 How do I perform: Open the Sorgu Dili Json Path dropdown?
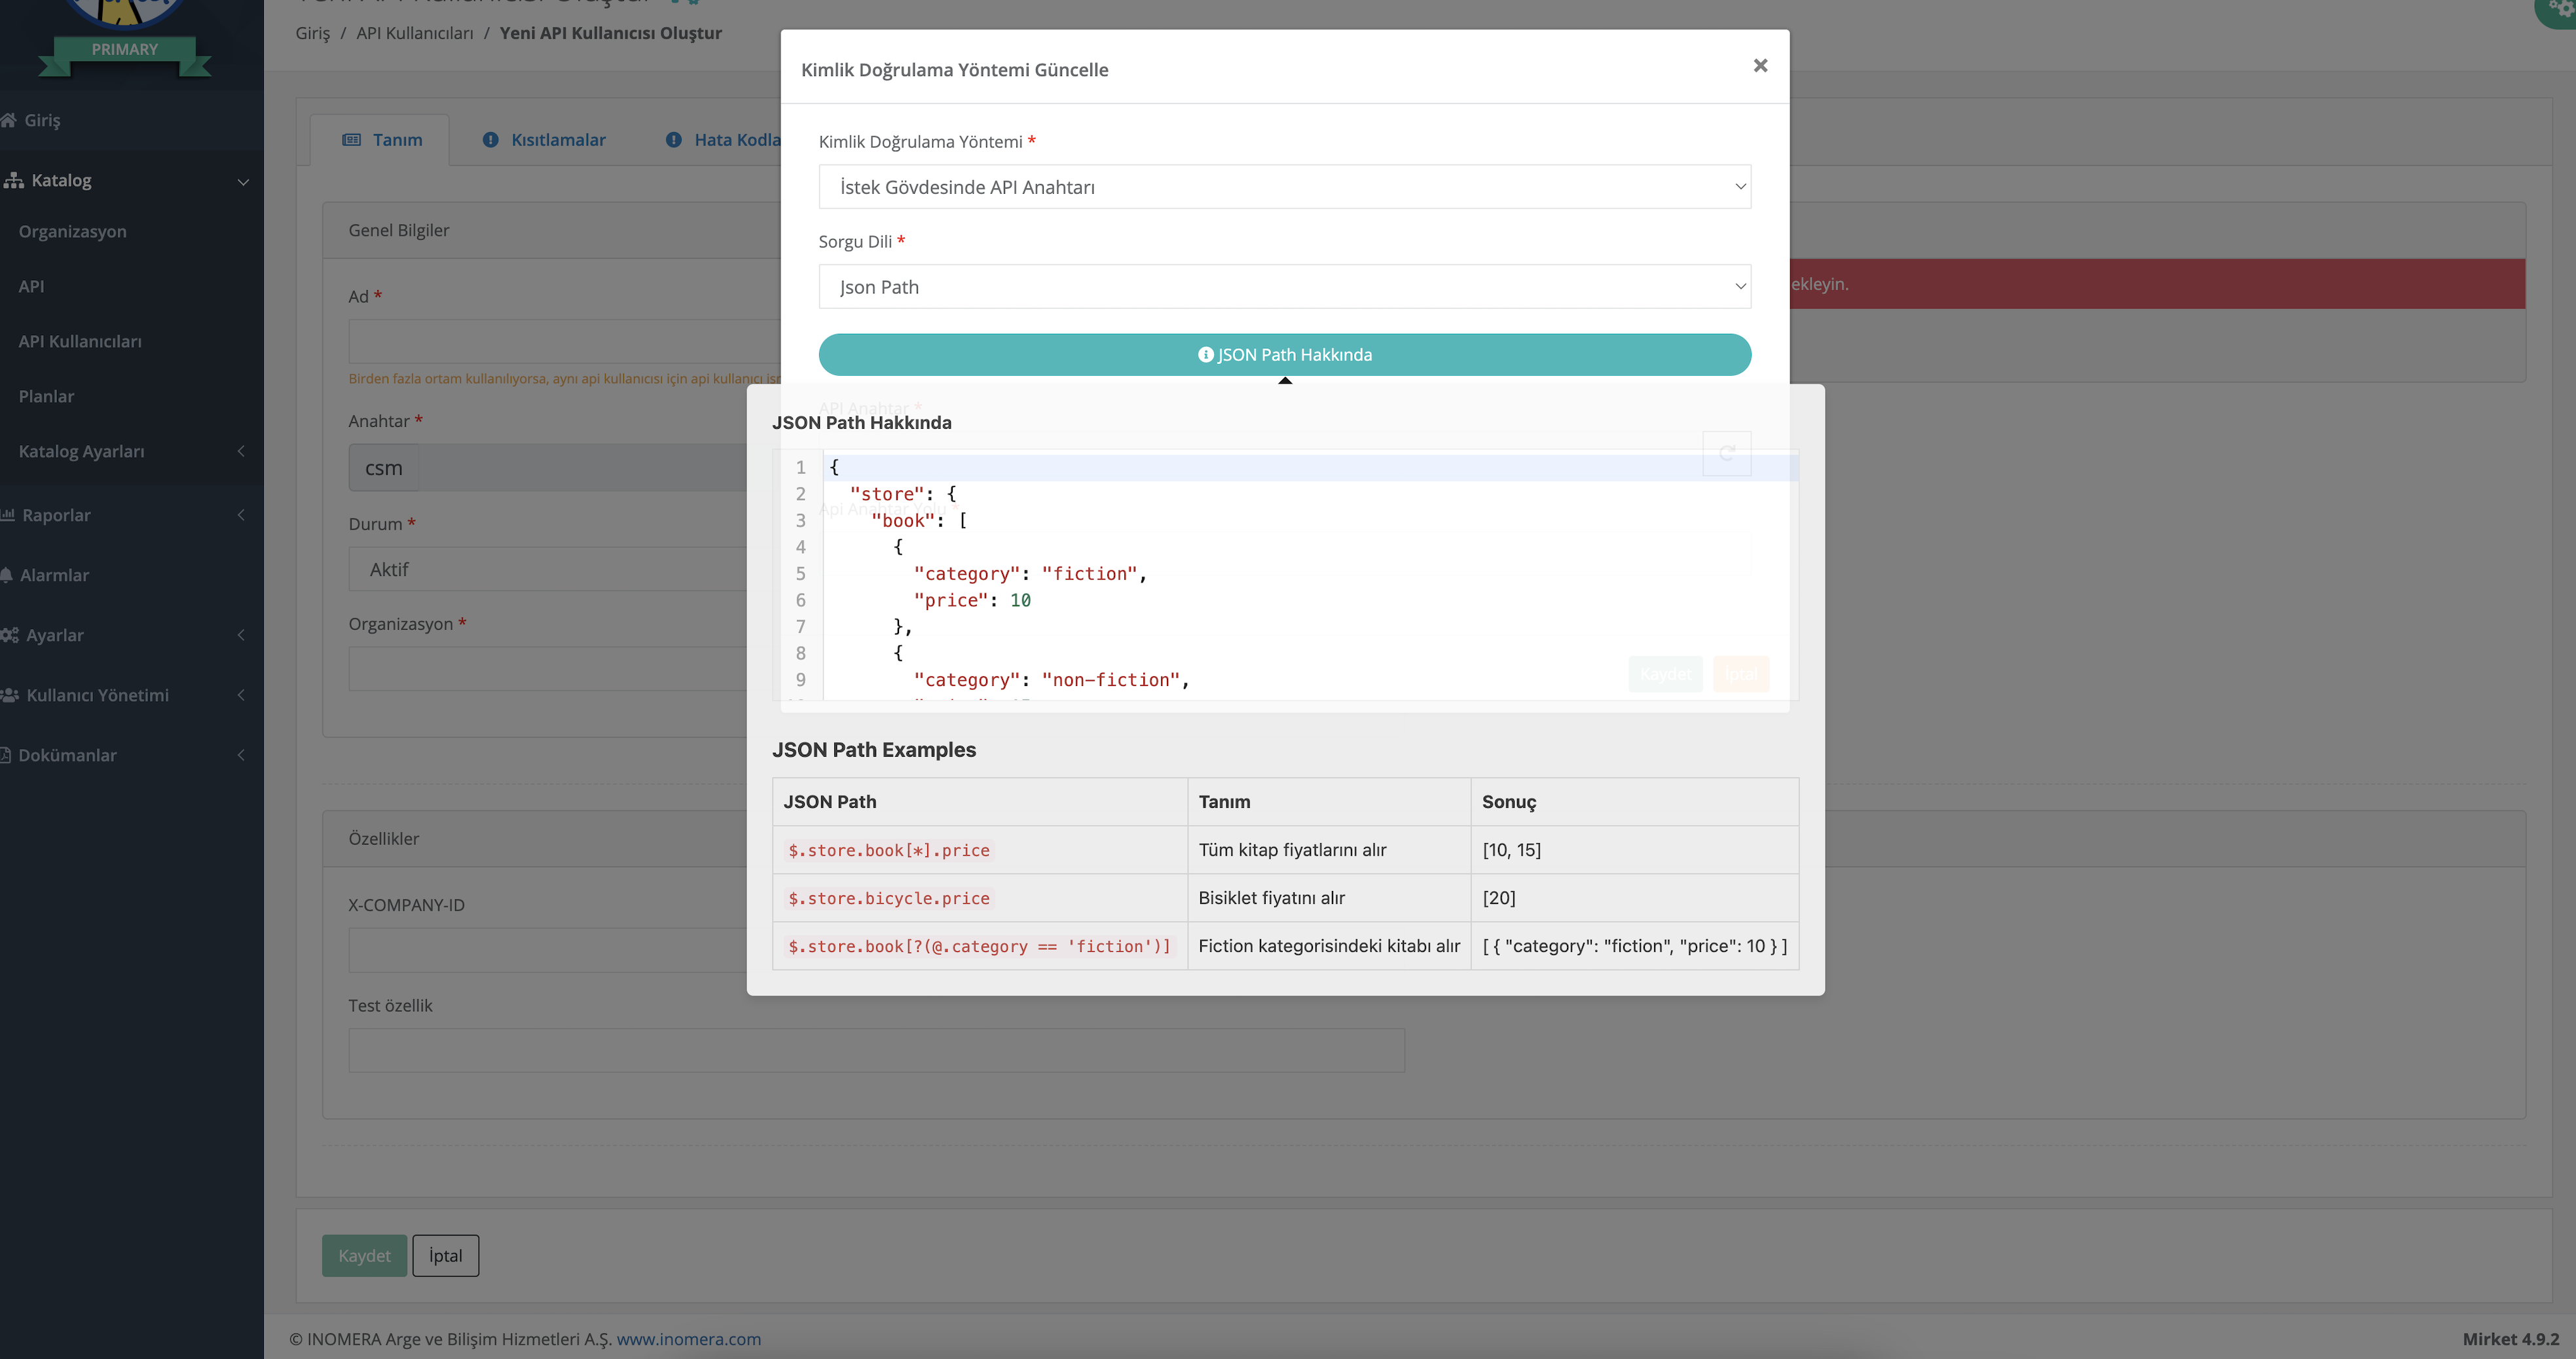(x=1284, y=287)
